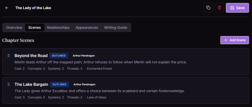
Task: Grab drag handle for Beyond the Road
Action: (9, 56)
